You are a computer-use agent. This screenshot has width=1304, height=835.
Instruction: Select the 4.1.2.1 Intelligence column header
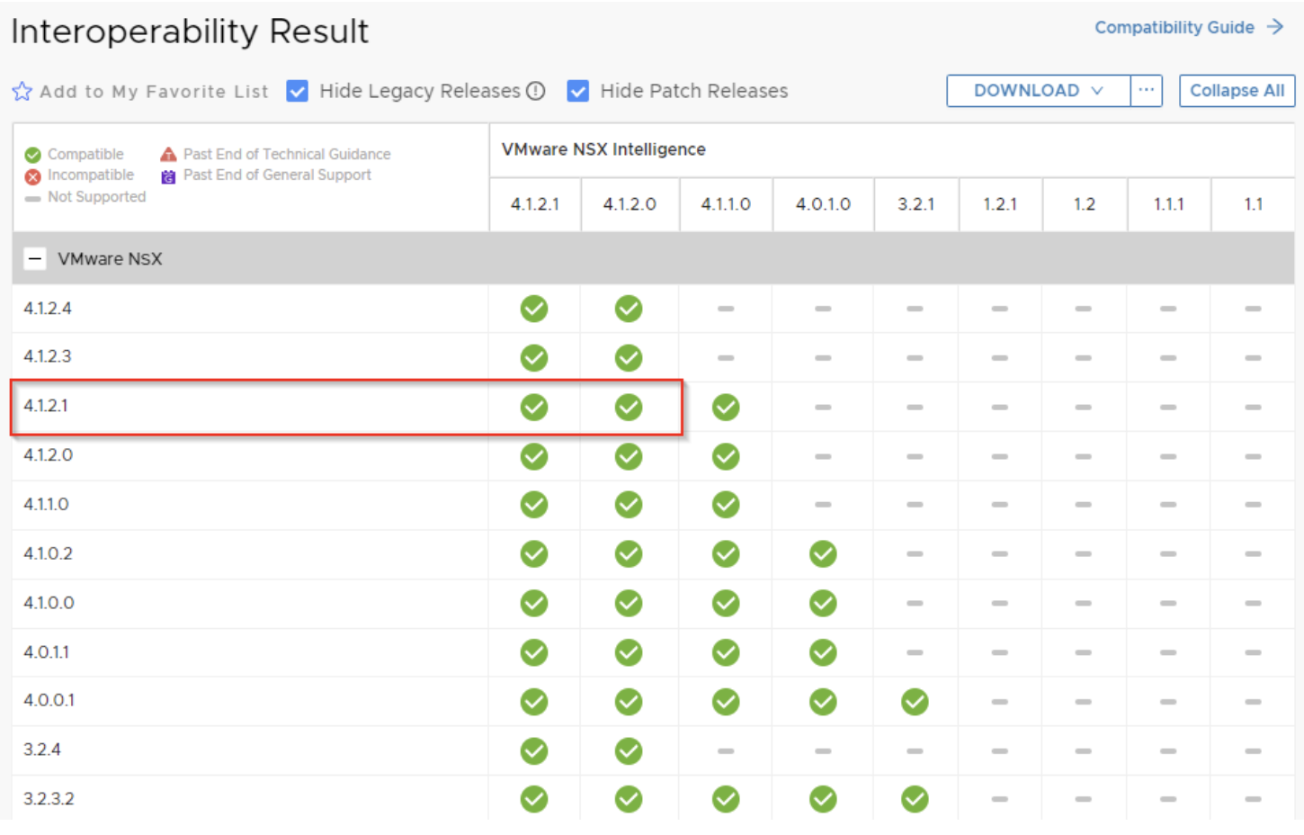[535, 204]
